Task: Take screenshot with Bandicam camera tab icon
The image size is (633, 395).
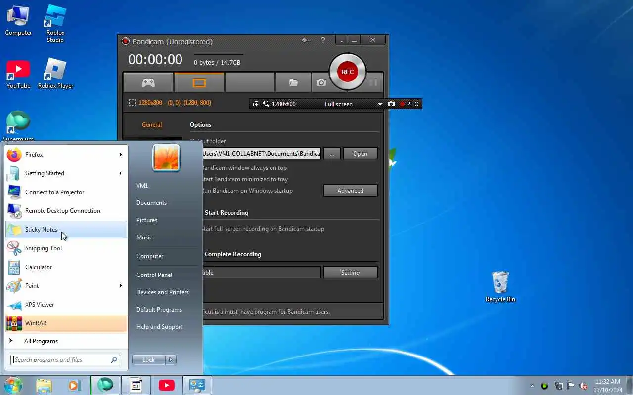Action: click(321, 82)
